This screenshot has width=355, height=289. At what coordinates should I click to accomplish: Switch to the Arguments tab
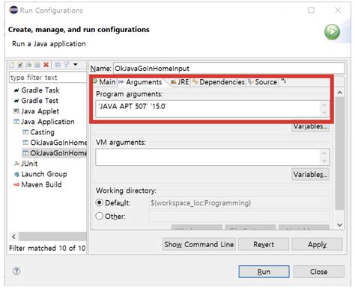(x=140, y=82)
